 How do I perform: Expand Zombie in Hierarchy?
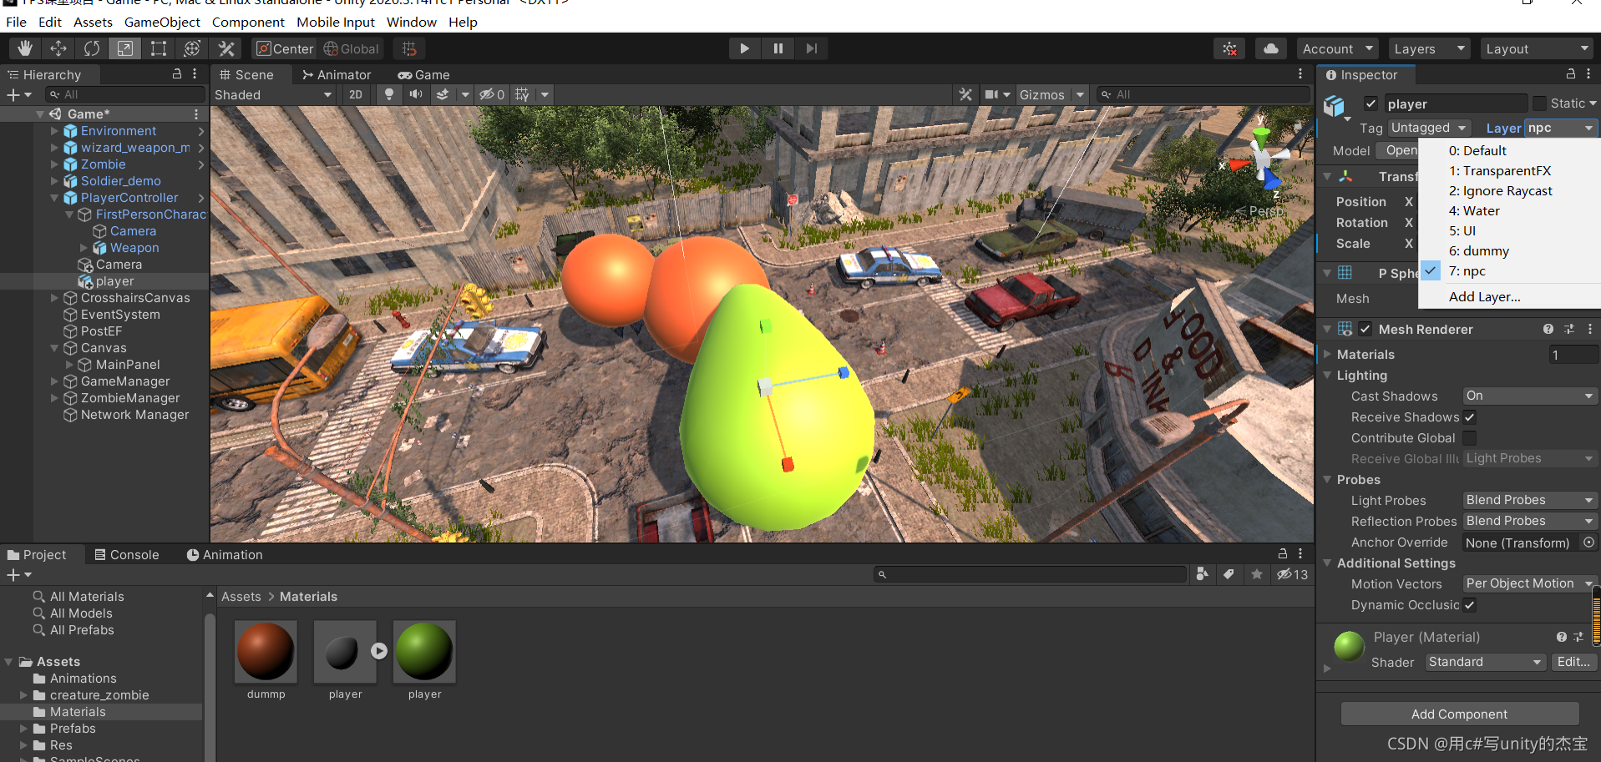[54, 164]
